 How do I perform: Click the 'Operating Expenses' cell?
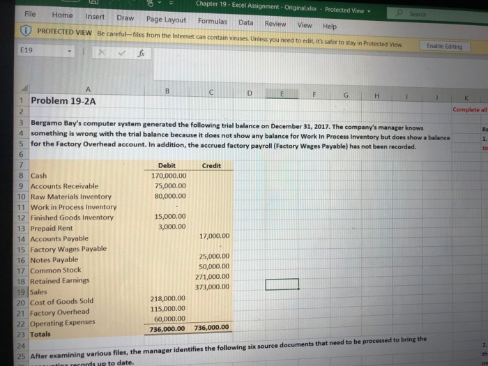(x=62, y=323)
